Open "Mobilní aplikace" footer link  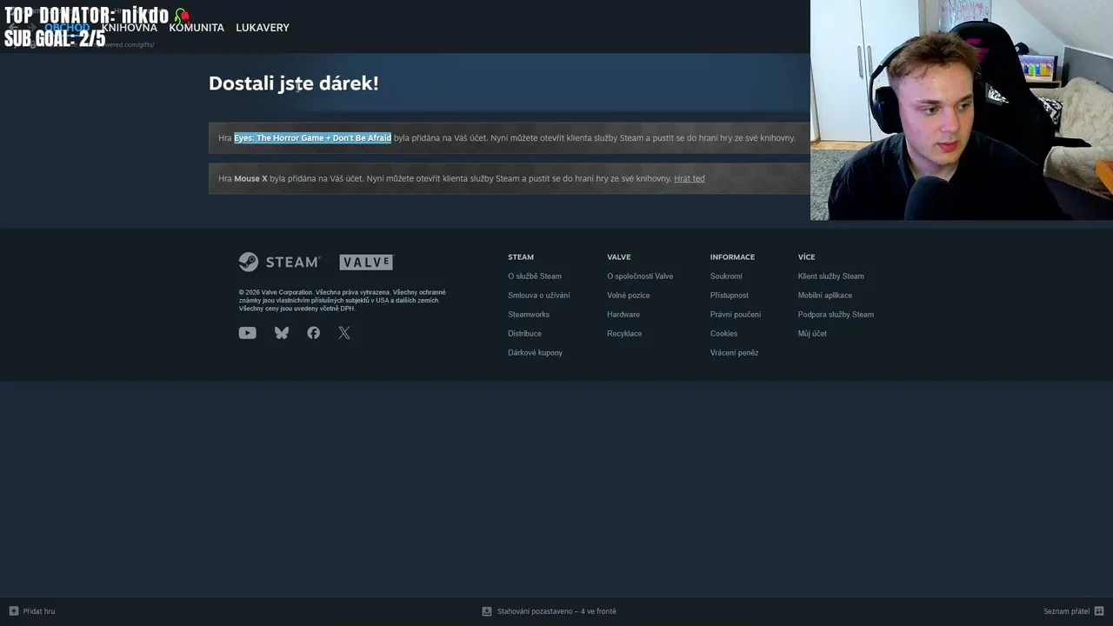(825, 296)
